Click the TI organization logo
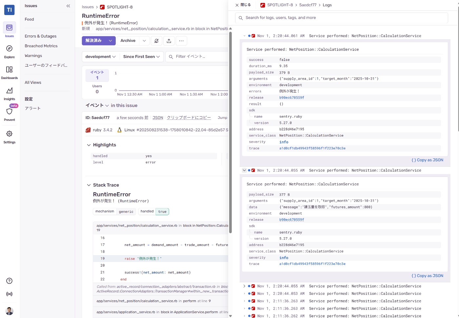 pyautogui.click(x=9, y=10)
